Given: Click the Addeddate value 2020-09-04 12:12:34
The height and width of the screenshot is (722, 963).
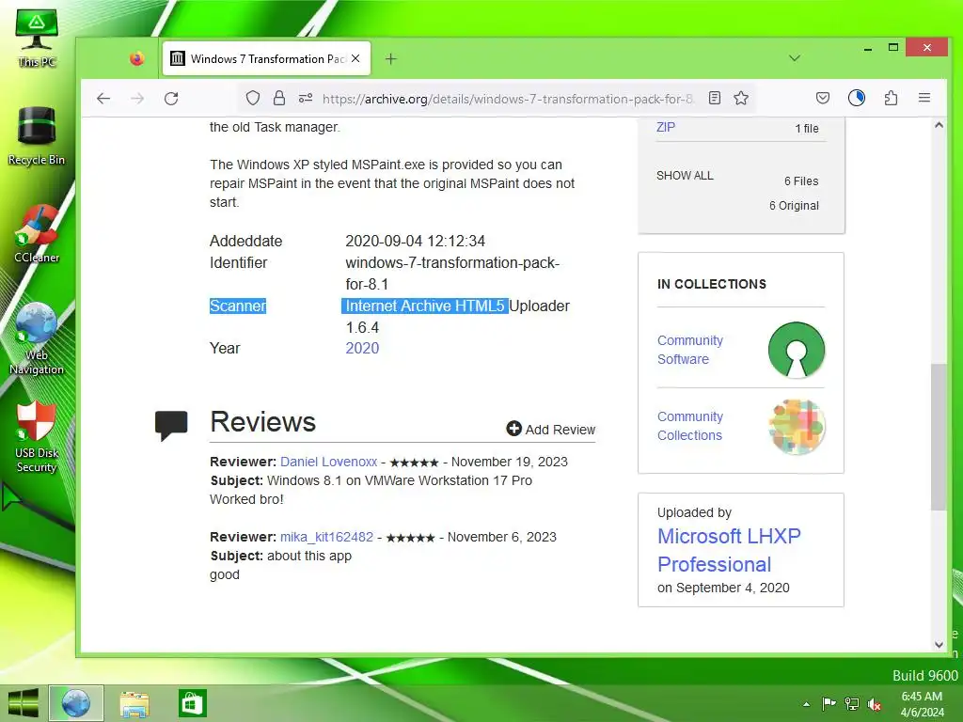Looking at the screenshot, I should point(415,241).
